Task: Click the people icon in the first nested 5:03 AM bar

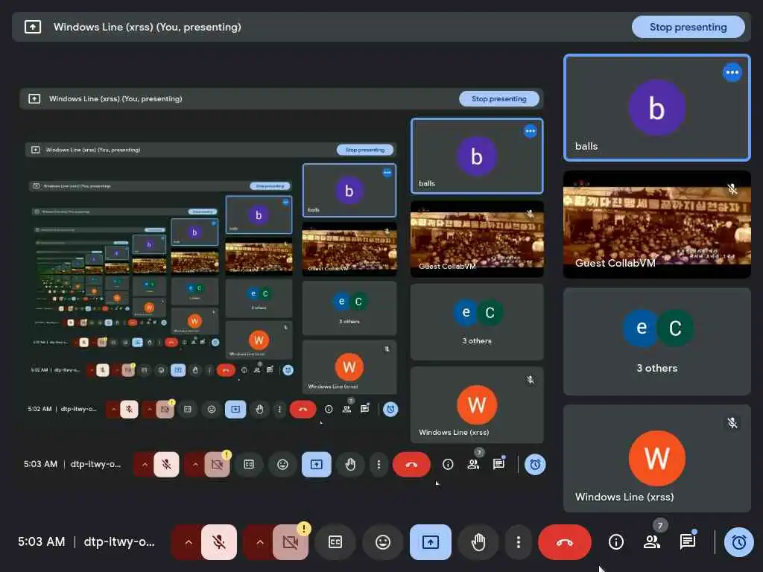Action: pos(473,465)
